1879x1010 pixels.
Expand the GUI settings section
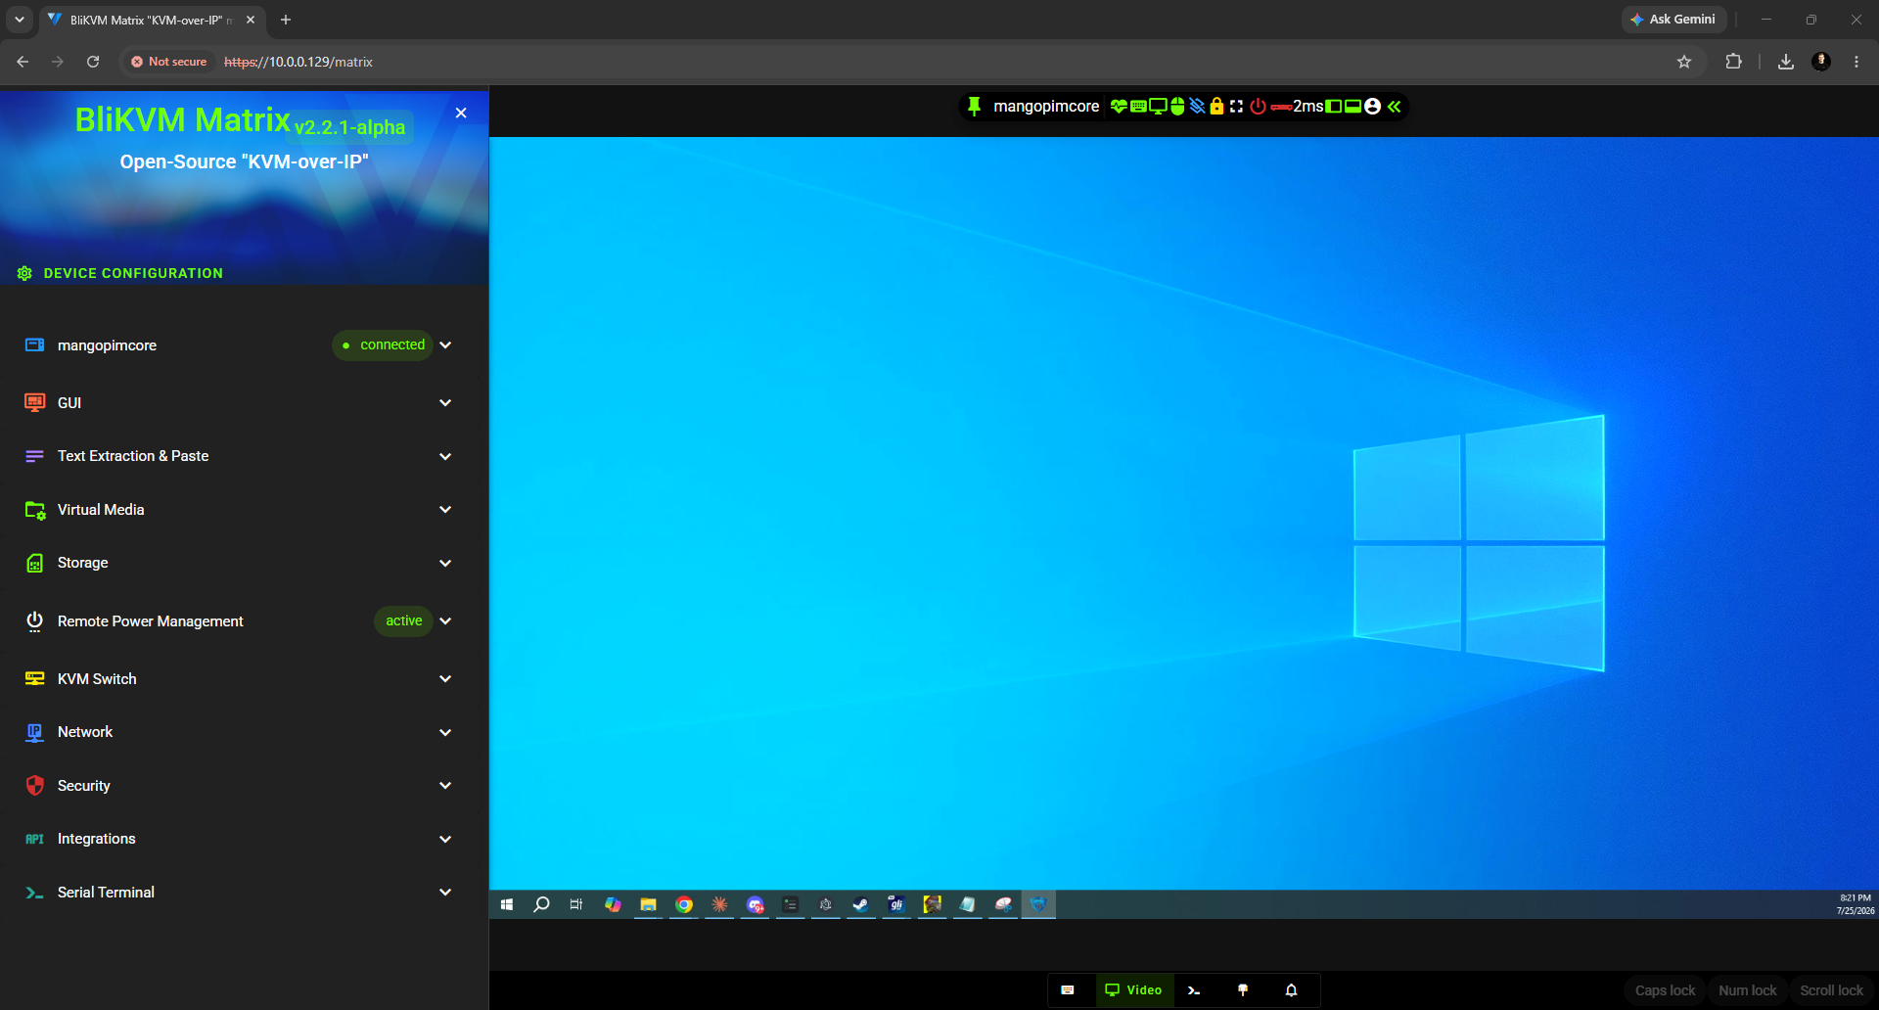(445, 402)
